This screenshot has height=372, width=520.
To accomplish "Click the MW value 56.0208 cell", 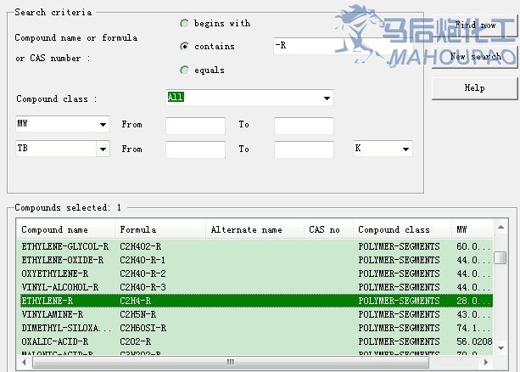I will click(x=474, y=341).
